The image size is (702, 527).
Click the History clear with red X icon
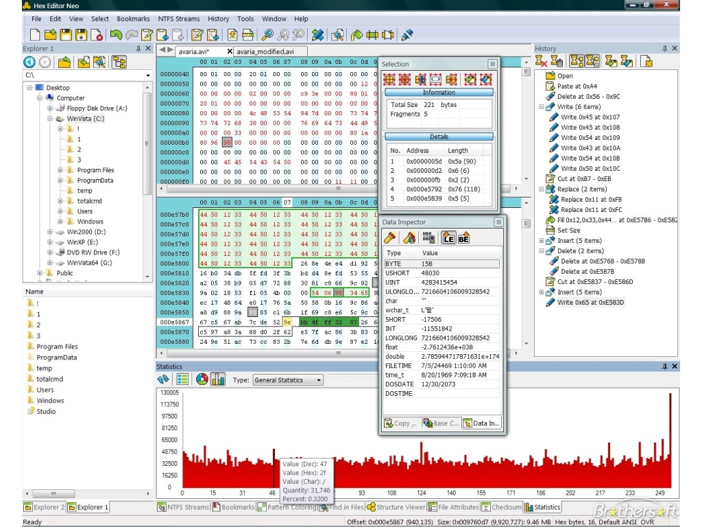click(541, 61)
